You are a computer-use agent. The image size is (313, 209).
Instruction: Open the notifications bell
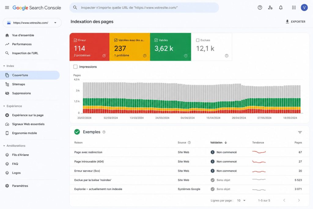coord(281,8)
